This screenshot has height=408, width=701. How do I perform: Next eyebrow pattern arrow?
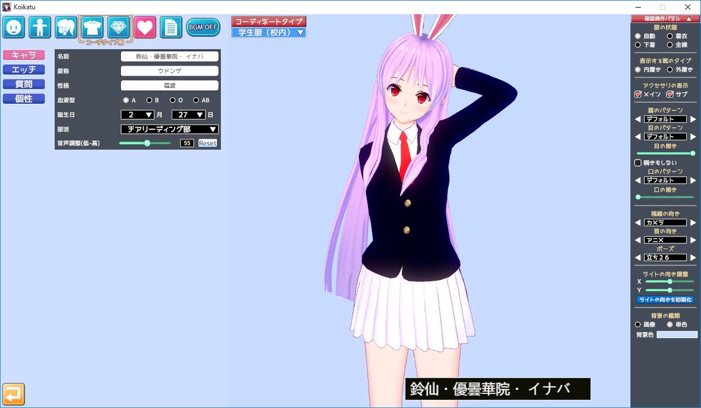pyautogui.click(x=693, y=120)
